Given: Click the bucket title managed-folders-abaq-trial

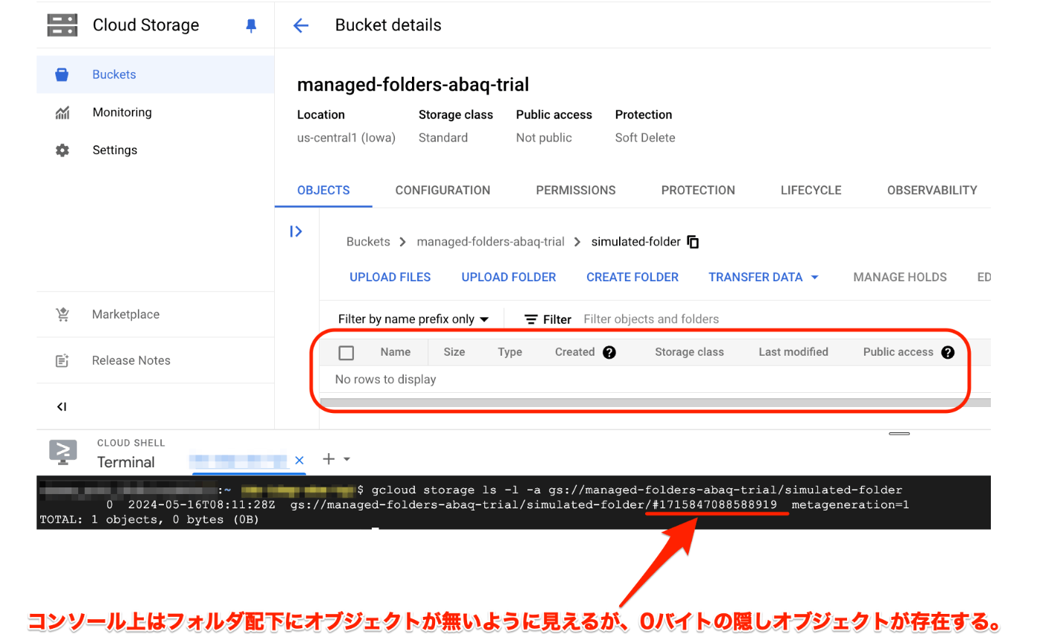Looking at the screenshot, I should pos(413,85).
